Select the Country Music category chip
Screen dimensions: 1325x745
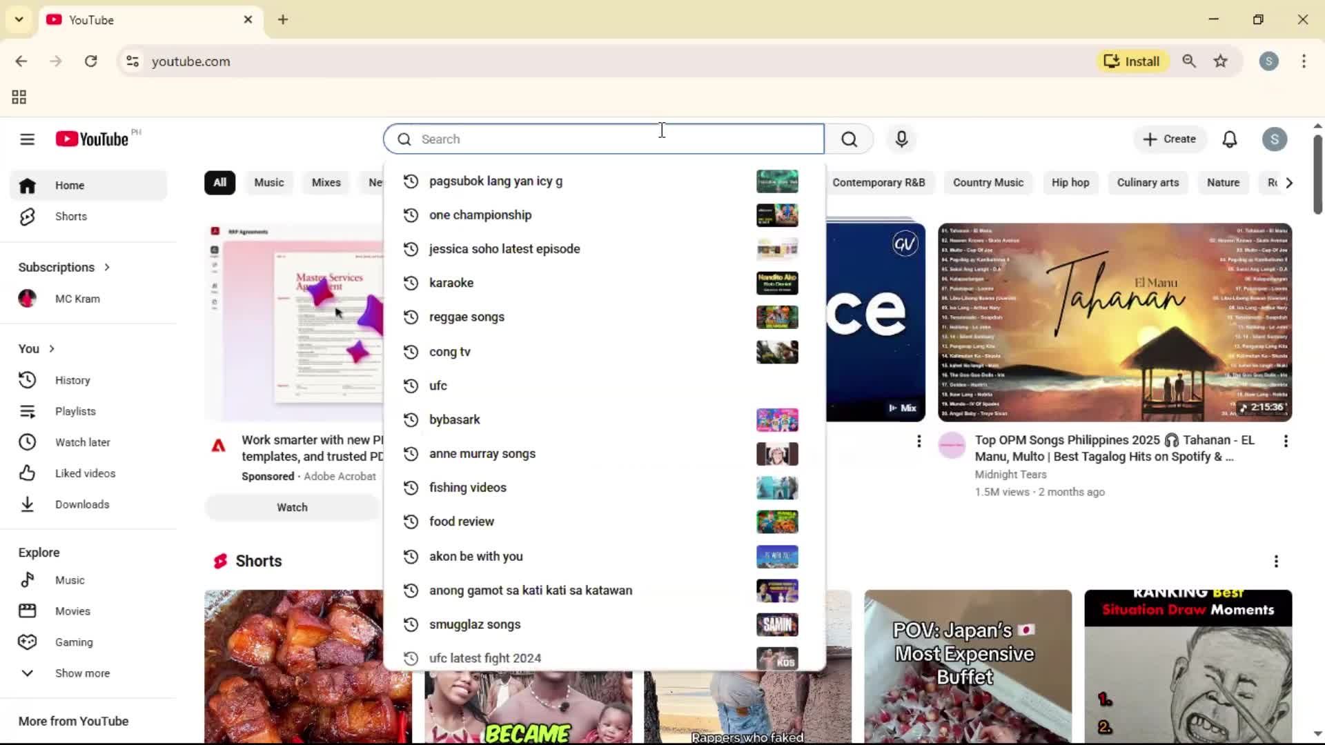point(988,182)
